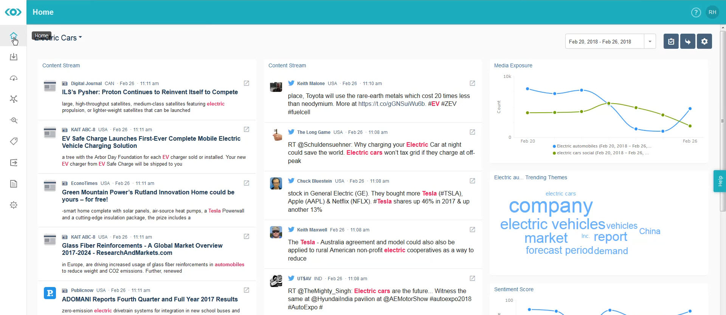
Task: Click 'demand' in the themes cloud
Action: click(x=611, y=251)
